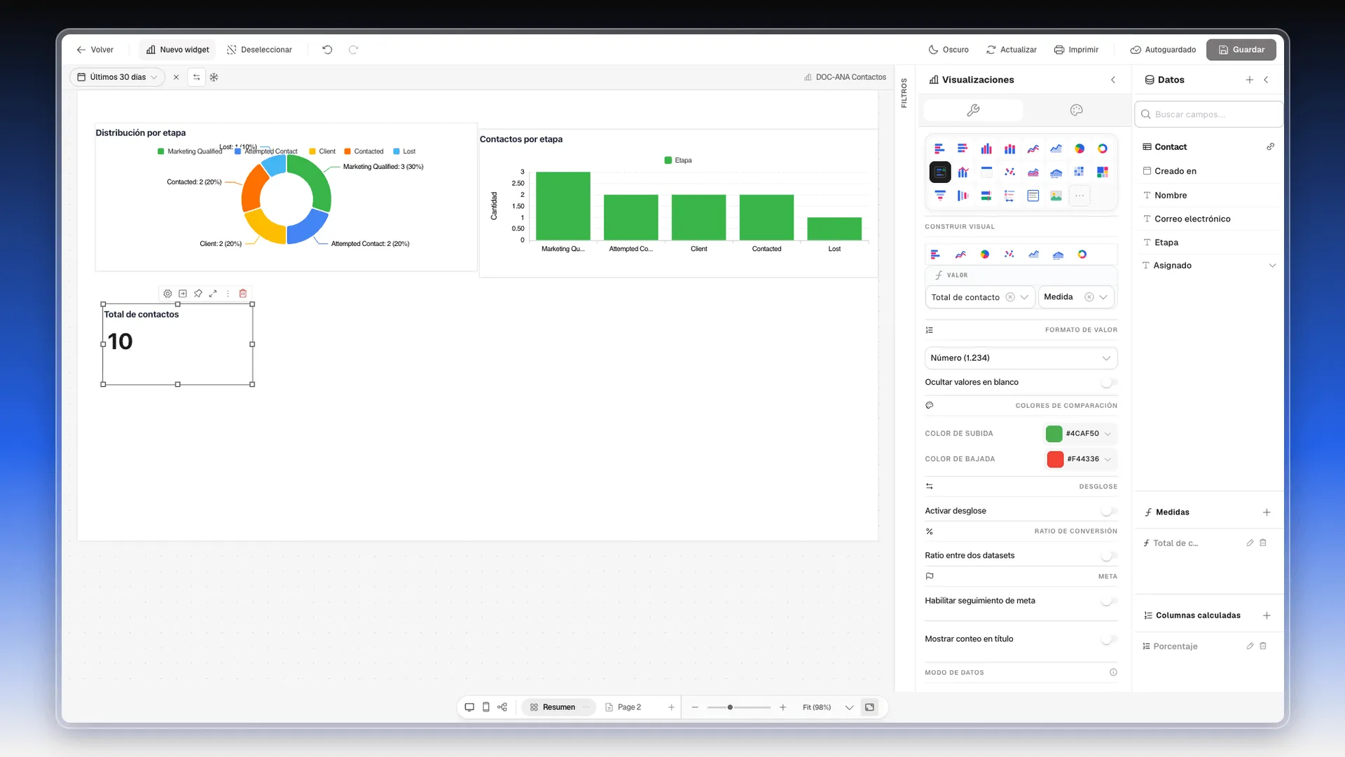Choose the image widget visualization type
Image resolution: width=1345 pixels, height=757 pixels.
(x=1056, y=196)
